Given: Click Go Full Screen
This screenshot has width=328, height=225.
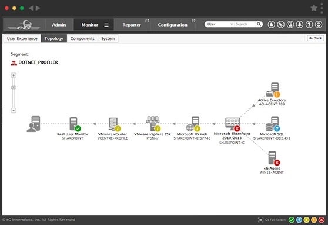Looking at the screenshot, I should coord(272,220).
